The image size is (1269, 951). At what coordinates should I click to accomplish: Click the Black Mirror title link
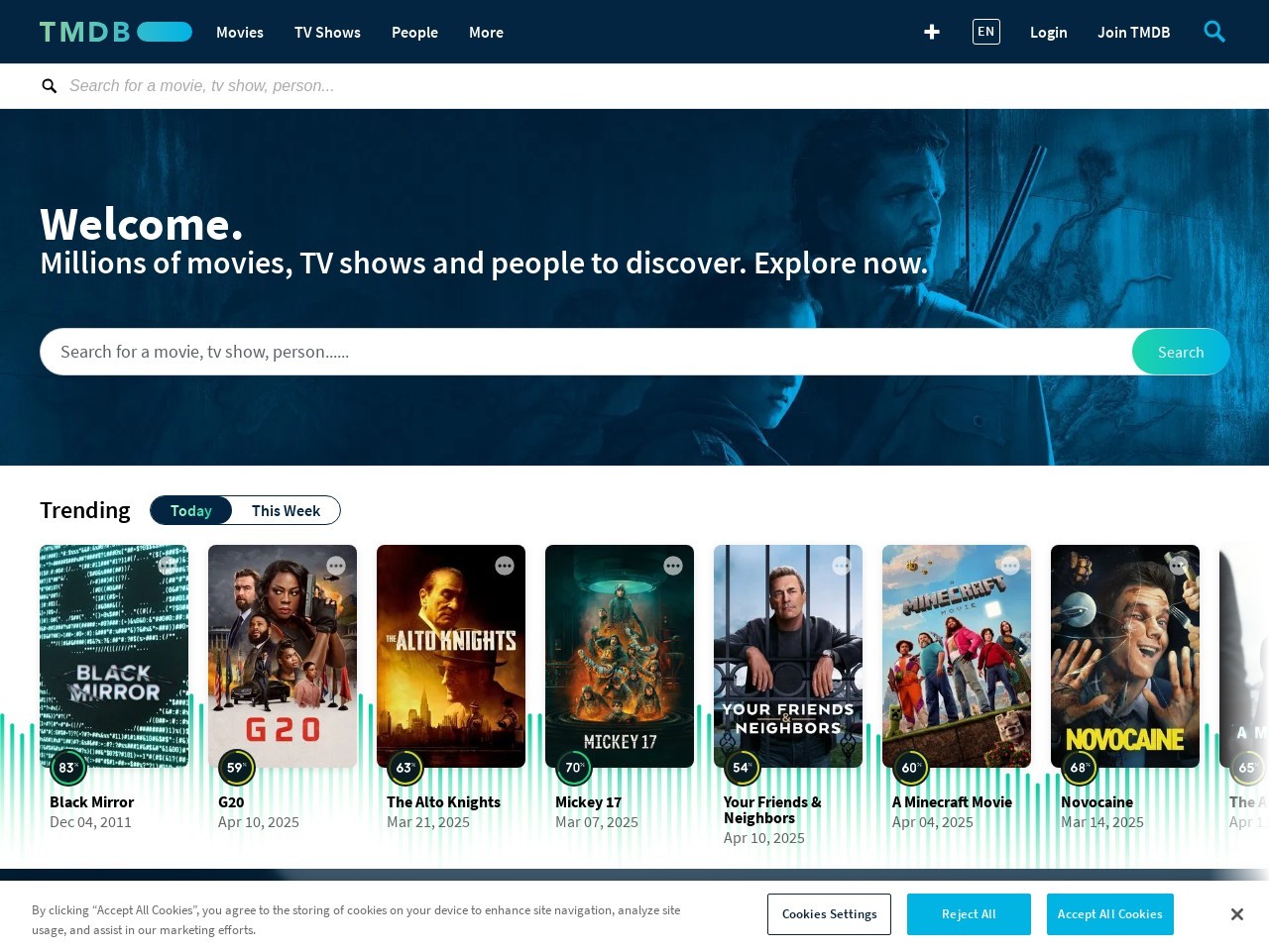[x=91, y=802]
